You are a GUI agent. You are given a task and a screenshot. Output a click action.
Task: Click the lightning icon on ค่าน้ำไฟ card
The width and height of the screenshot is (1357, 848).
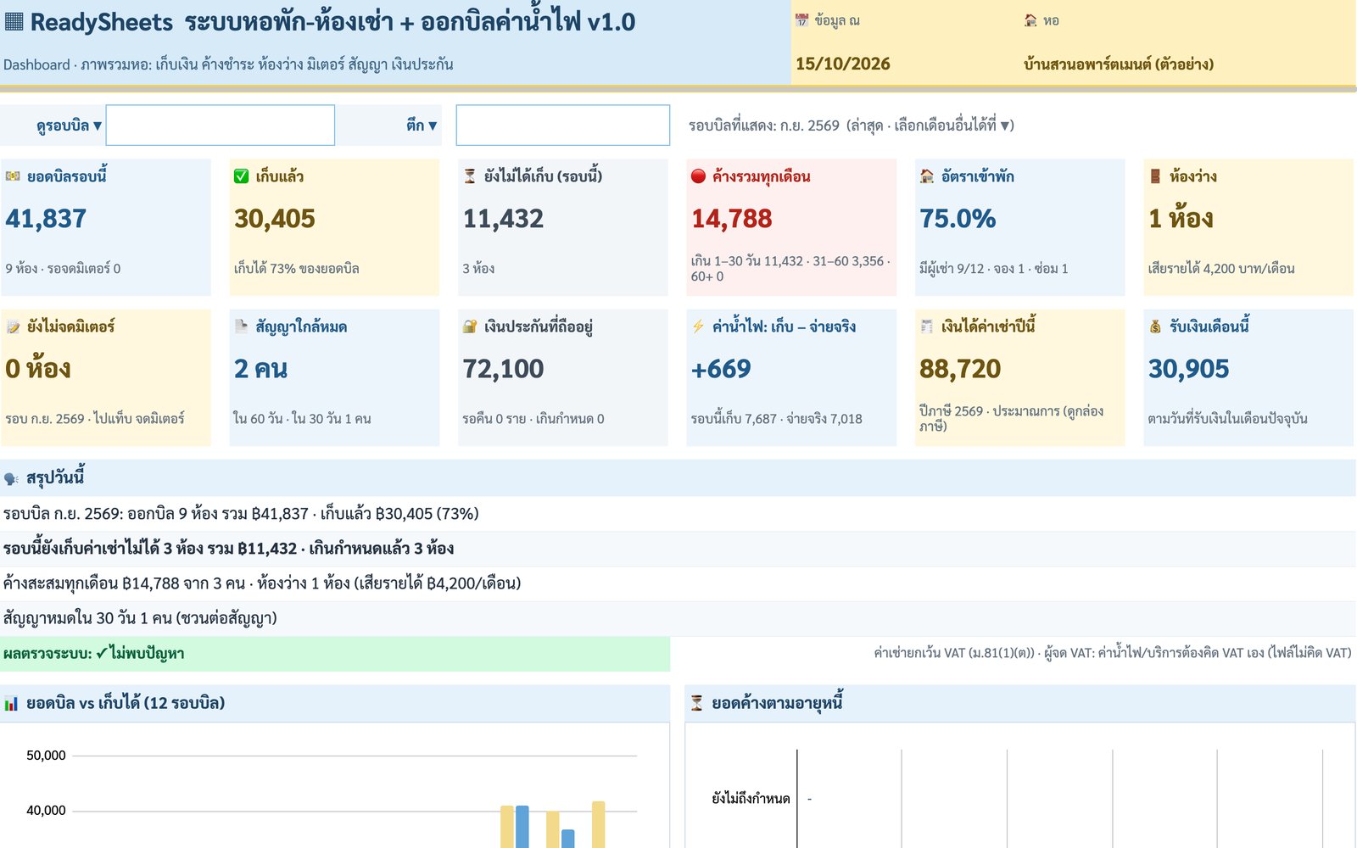click(x=698, y=326)
